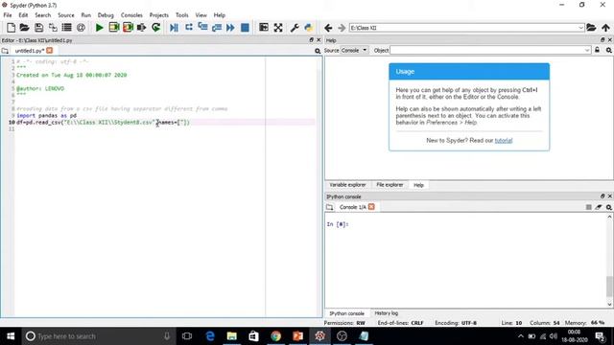Expand the Object combo box arrow

[587, 50]
